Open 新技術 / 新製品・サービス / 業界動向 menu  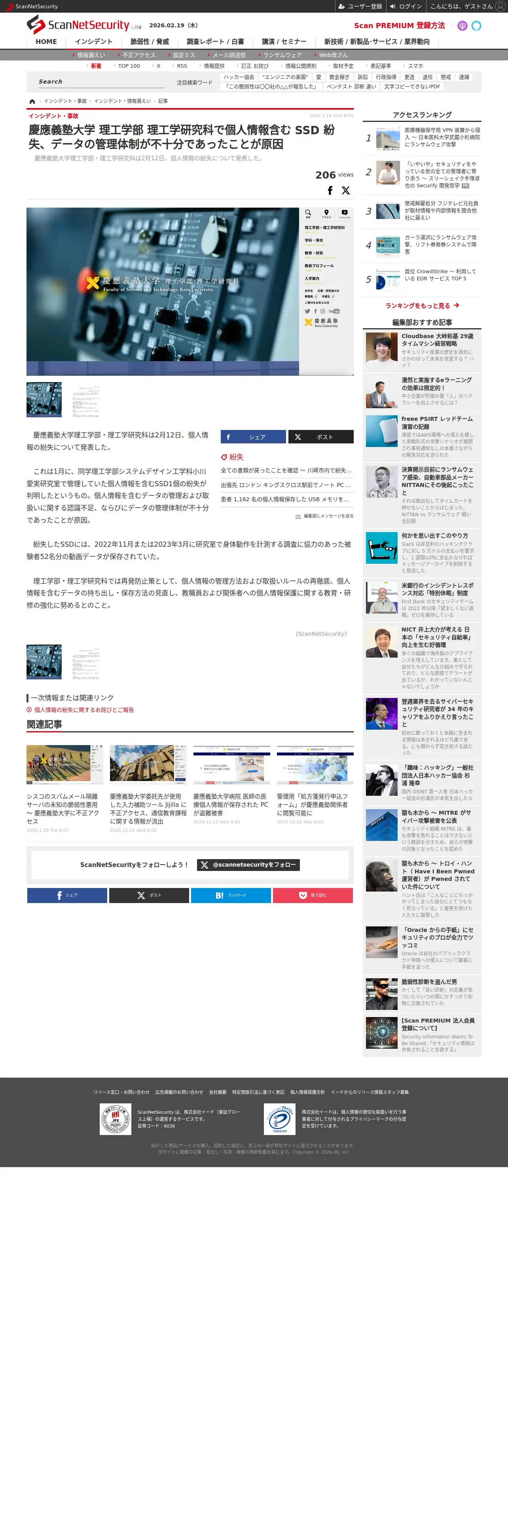pos(377,42)
